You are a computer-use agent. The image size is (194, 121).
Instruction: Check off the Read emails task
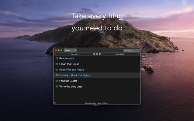point(56,58)
